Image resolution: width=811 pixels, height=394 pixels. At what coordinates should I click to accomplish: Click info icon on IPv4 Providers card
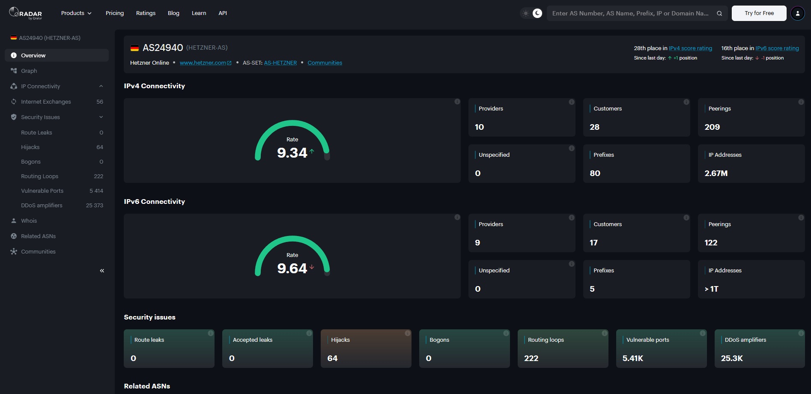tap(572, 102)
